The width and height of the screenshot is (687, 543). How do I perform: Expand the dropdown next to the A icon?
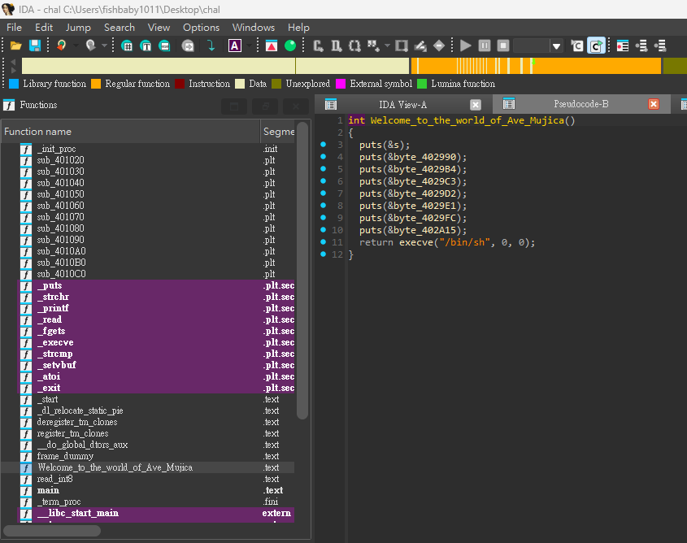pos(249,46)
